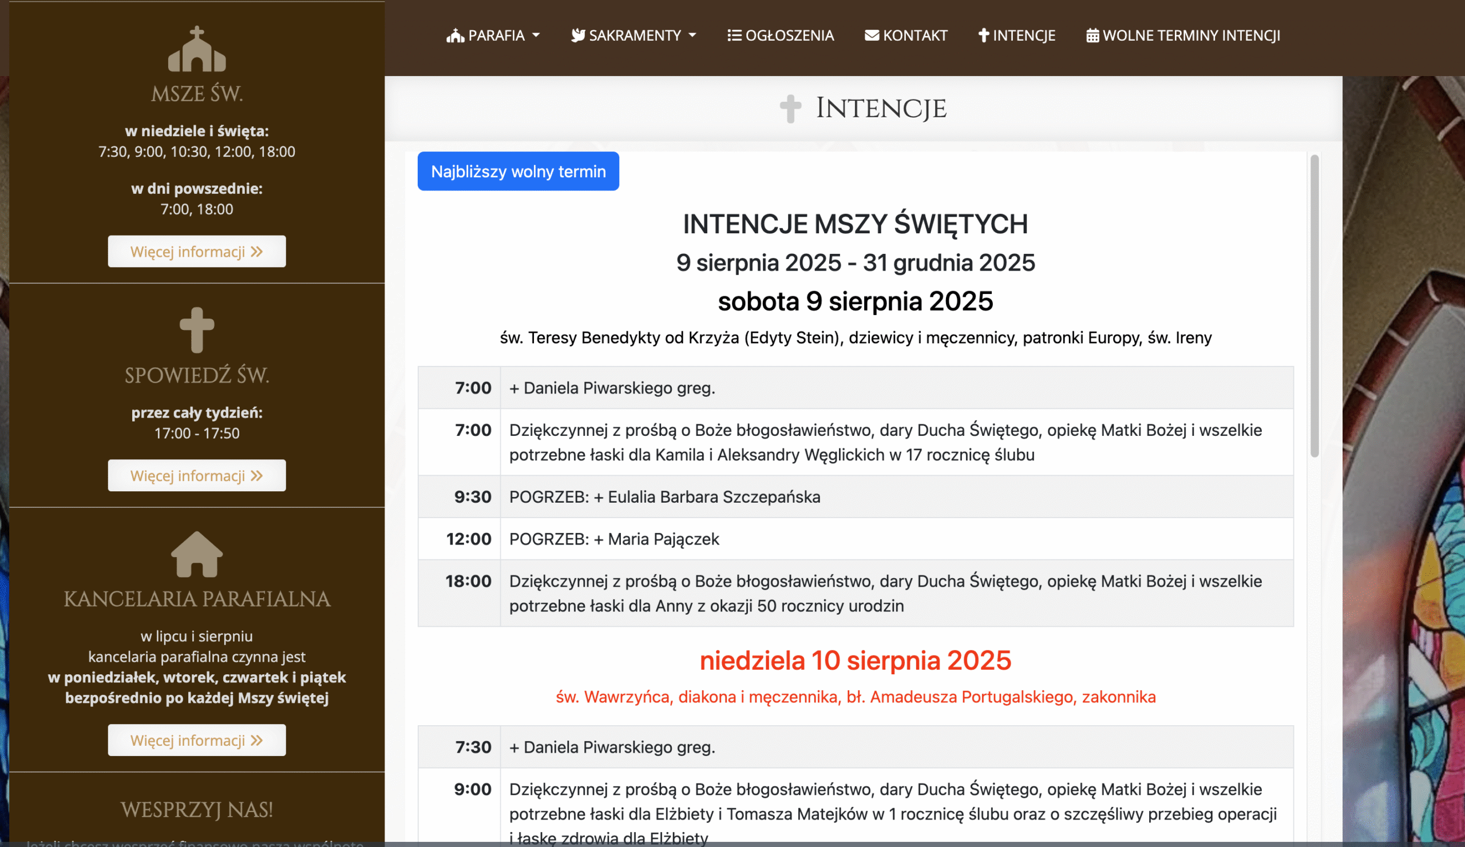Click the cross icon next to Intencje heading
Image resolution: width=1465 pixels, height=847 pixels.
pos(790,109)
